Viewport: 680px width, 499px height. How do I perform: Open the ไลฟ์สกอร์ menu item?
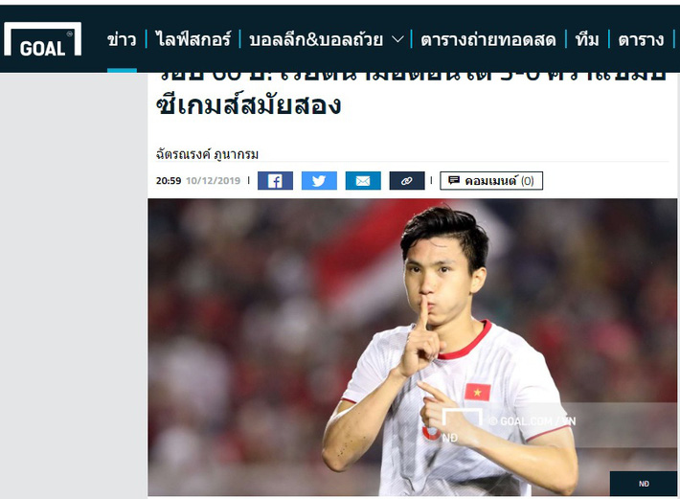pyautogui.click(x=193, y=39)
